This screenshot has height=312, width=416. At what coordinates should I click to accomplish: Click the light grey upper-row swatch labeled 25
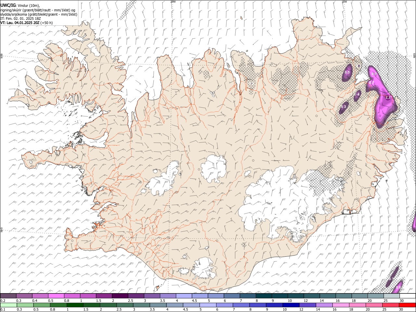392,296
